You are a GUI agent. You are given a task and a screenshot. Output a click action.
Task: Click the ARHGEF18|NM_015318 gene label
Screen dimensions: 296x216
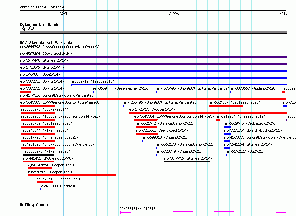click(137, 209)
